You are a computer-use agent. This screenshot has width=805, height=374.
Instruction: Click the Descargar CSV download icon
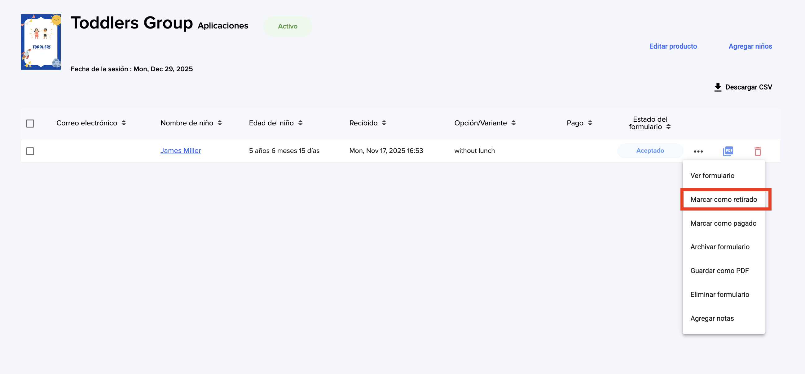pyautogui.click(x=718, y=87)
